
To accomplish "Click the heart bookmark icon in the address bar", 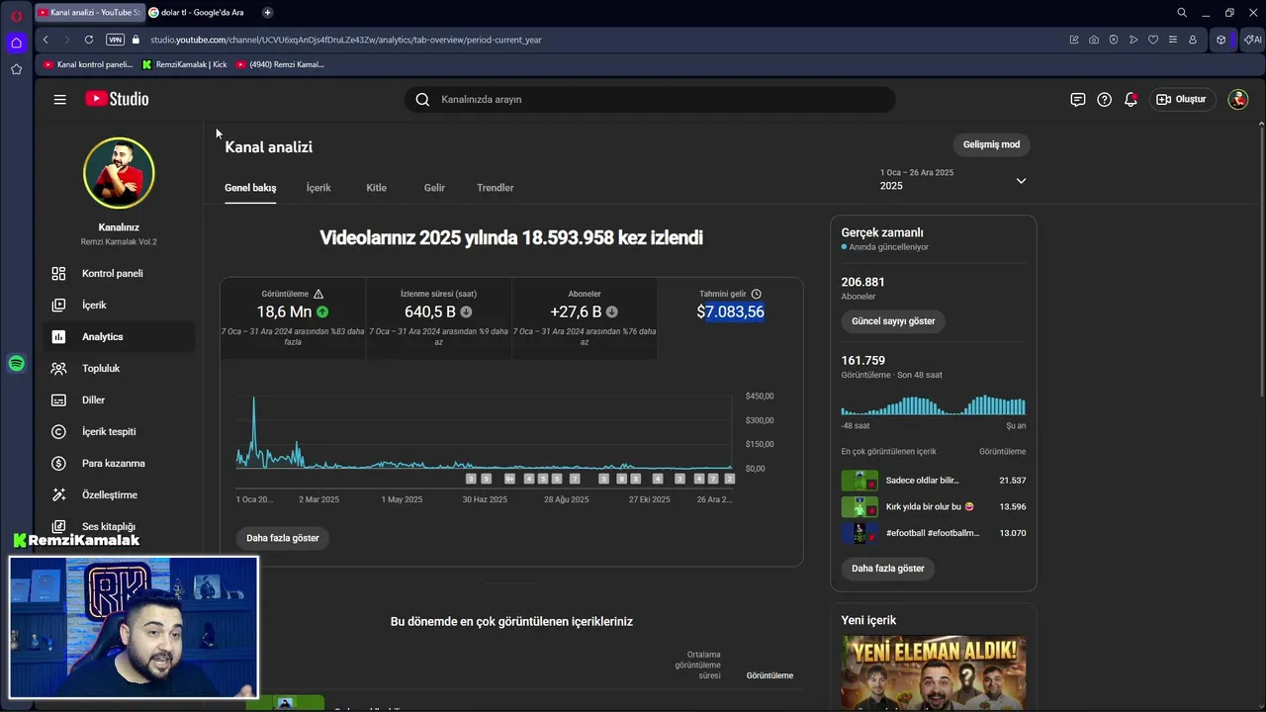I will (x=1153, y=40).
